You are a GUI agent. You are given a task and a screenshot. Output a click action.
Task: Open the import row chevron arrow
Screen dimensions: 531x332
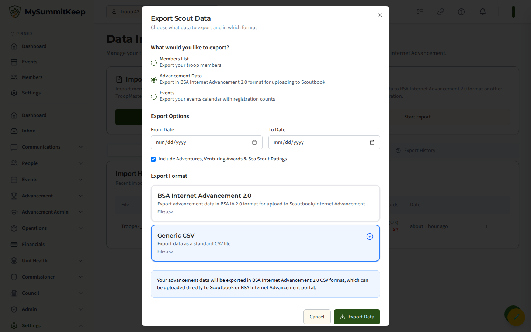click(x=486, y=226)
